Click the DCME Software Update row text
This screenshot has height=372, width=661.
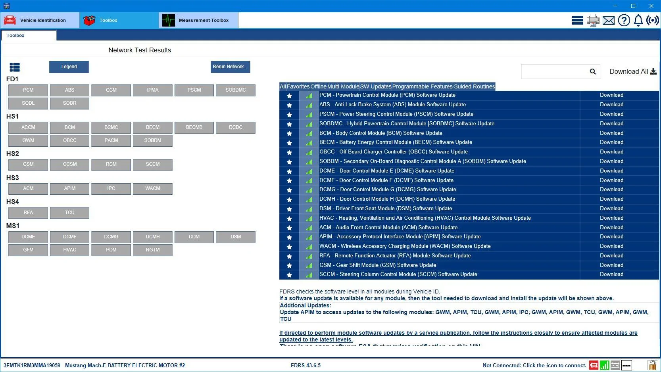[387, 171]
